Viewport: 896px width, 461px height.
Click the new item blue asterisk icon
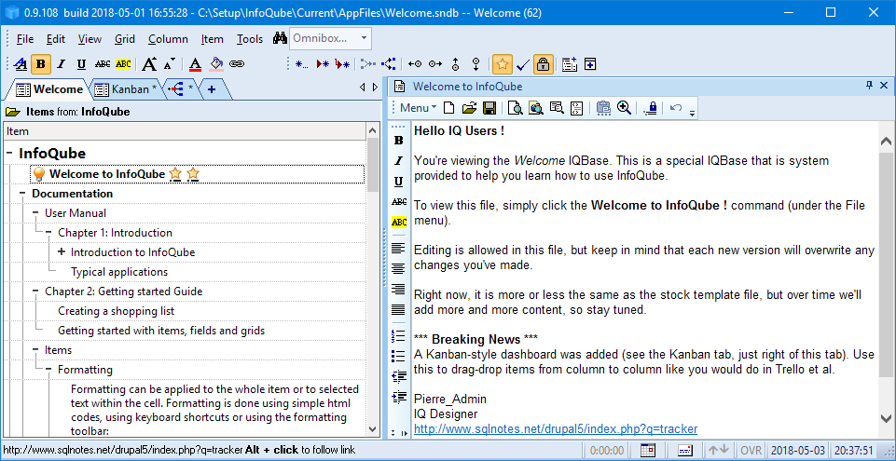[302, 64]
